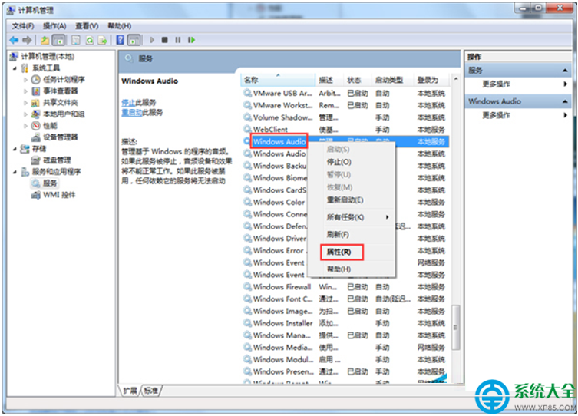The image size is (578, 416).
Task: Click the 计算机管理(本地) root icon
Action: pyautogui.click(x=14, y=56)
